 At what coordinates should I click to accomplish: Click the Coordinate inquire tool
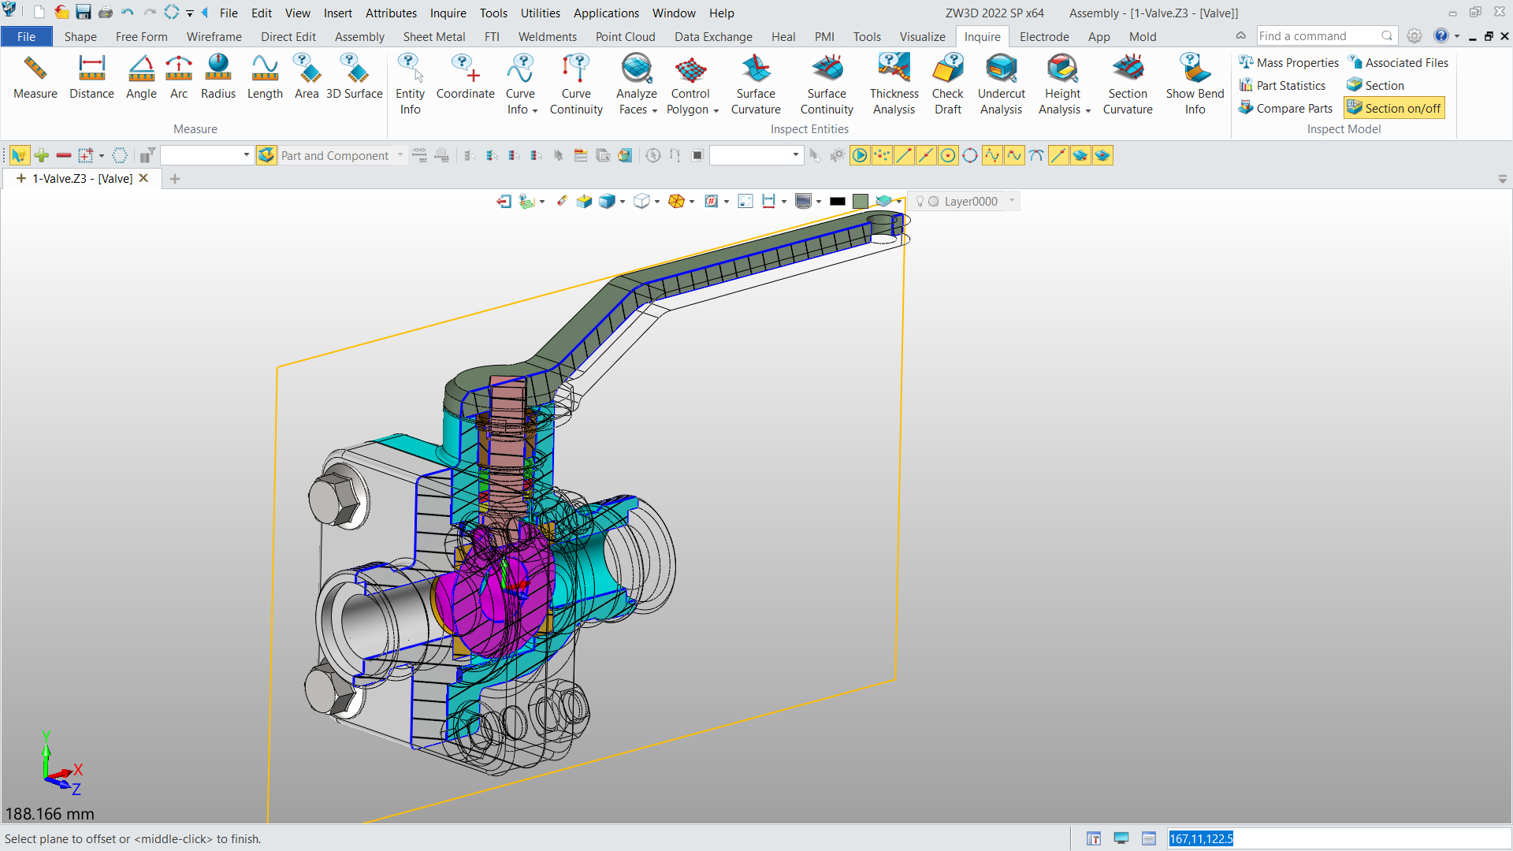pyautogui.click(x=465, y=79)
